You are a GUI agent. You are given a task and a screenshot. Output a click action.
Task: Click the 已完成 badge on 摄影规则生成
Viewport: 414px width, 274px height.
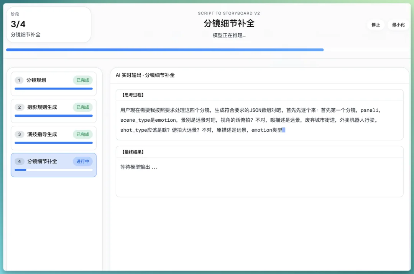(x=83, y=108)
